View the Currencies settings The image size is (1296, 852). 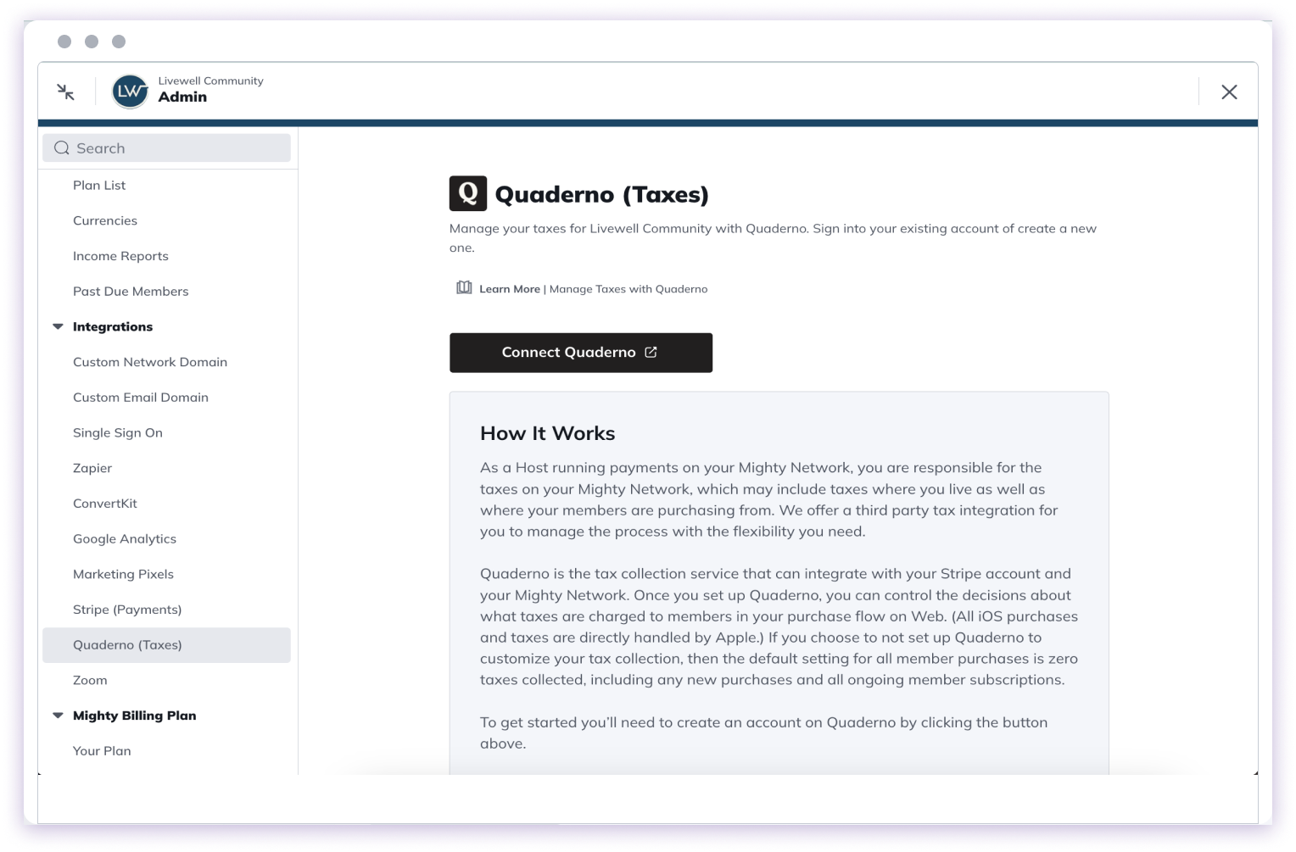pyautogui.click(x=105, y=220)
